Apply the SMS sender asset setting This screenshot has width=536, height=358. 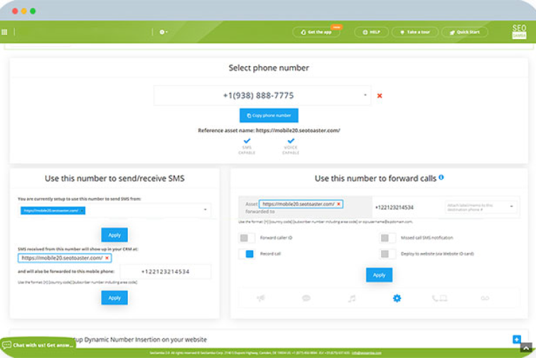click(x=114, y=235)
